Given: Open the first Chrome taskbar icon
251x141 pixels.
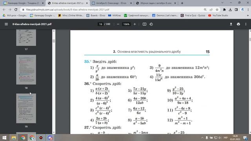Looking at the screenshot, I should [x=23, y=137].
